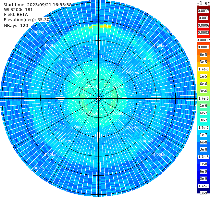Click the "6e-7" colorbar label
Screen dimensions: 210x197
coord(204,113)
